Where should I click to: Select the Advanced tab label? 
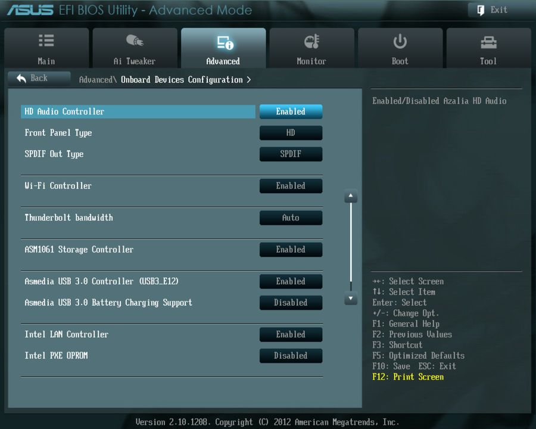pyautogui.click(x=223, y=61)
